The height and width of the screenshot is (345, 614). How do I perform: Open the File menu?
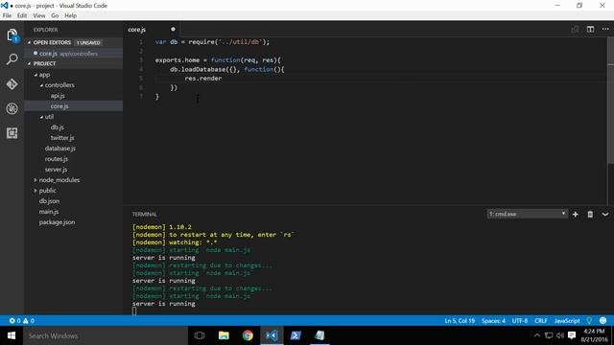(x=7, y=15)
